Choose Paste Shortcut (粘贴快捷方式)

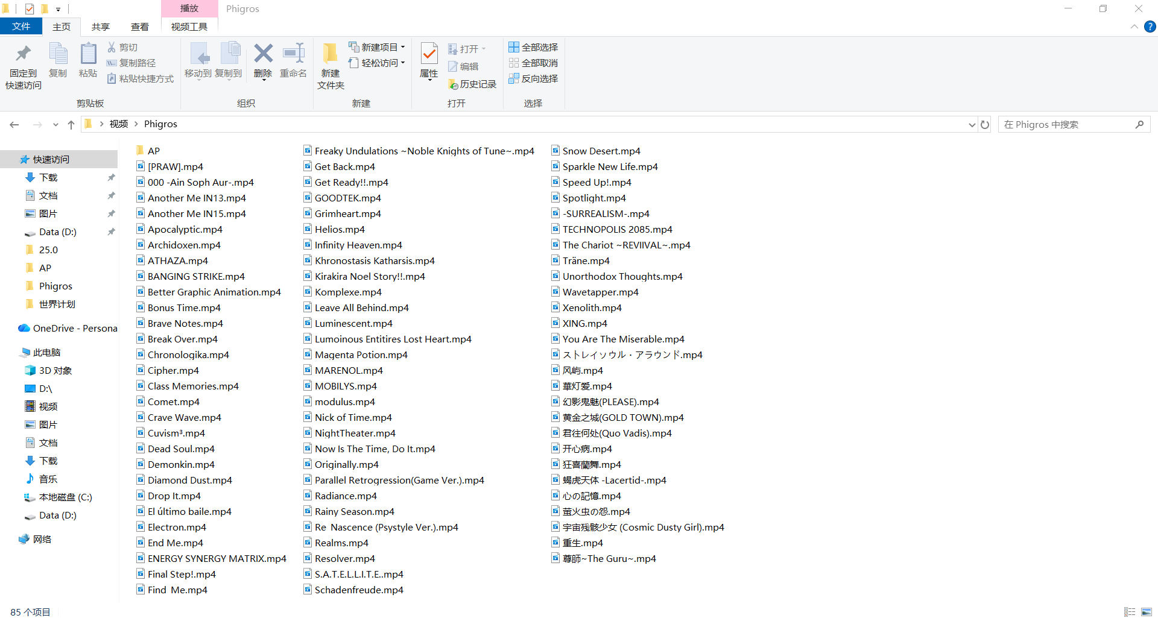(x=141, y=78)
